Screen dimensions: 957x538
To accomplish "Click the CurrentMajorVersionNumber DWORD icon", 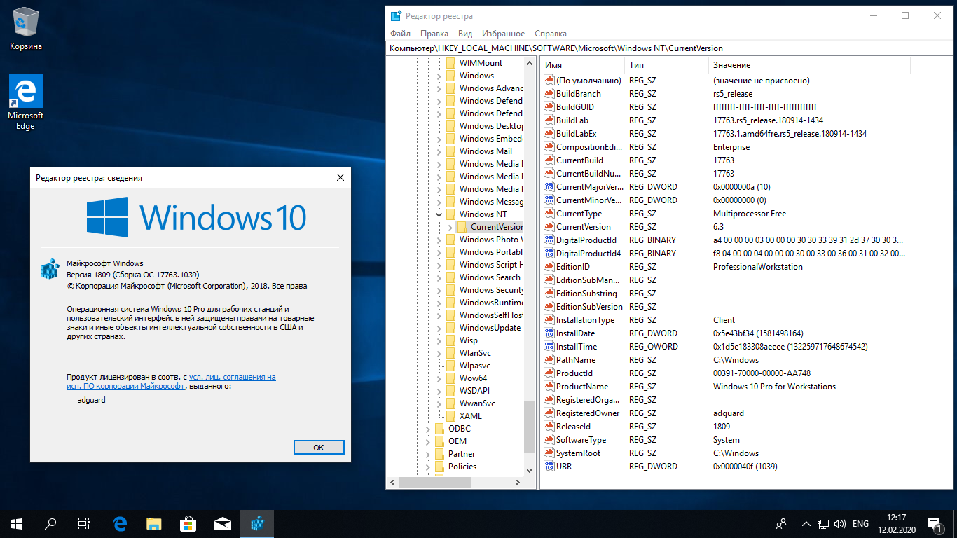I will [x=549, y=187].
